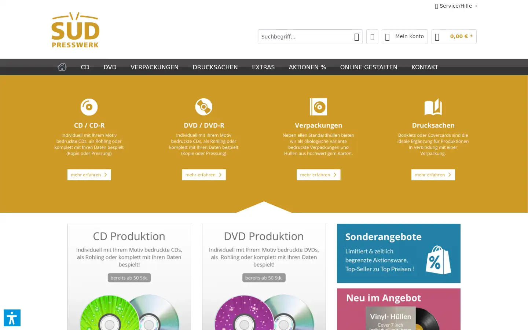Viewport: 528px width, 330px height.
Task: Click 'bereits ab 50 Stk.' on CD card
Action: [129, 278]
